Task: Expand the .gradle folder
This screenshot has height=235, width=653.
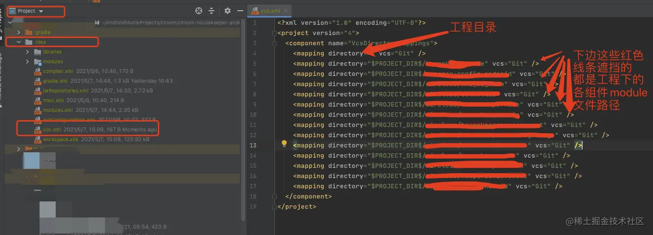Action: [19, 33]
